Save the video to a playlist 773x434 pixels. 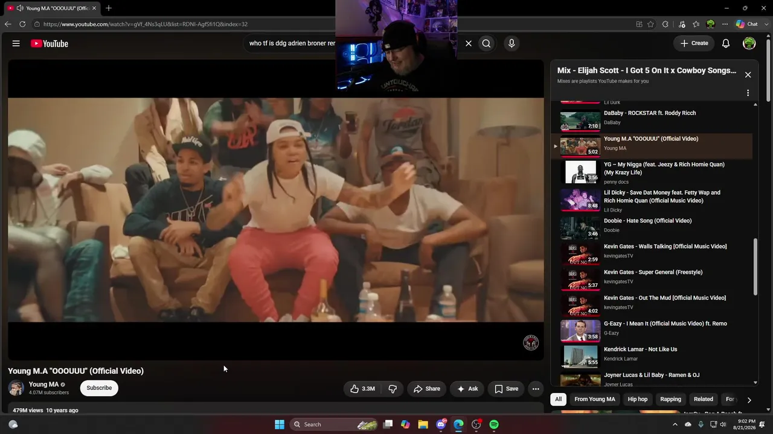click(x=506, y=389)
